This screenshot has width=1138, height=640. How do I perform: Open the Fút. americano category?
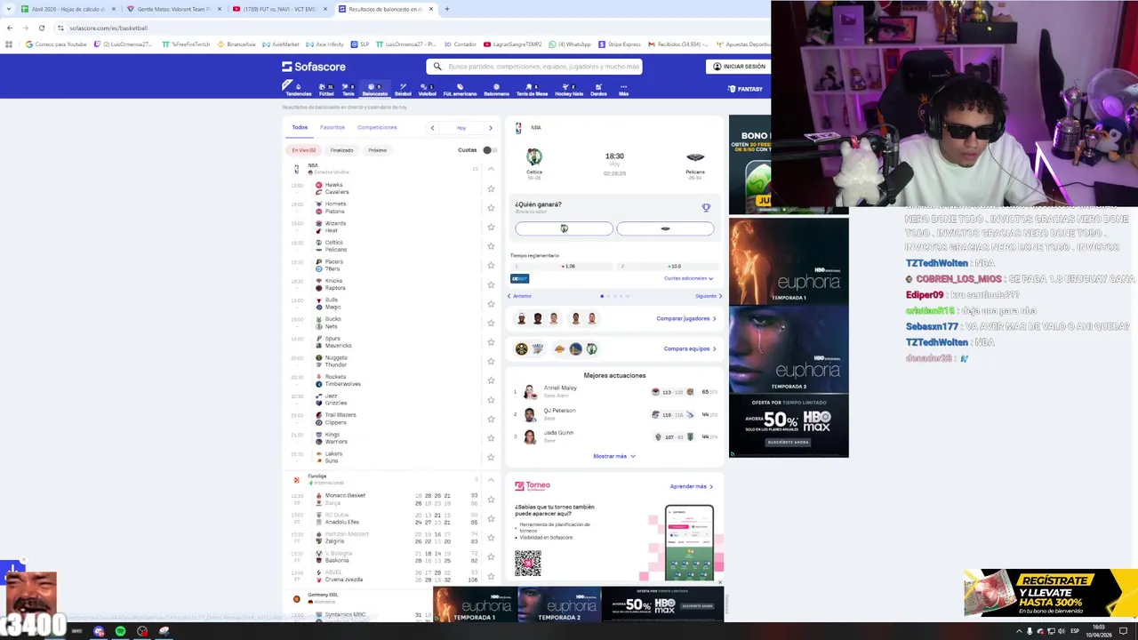[460, 89]
